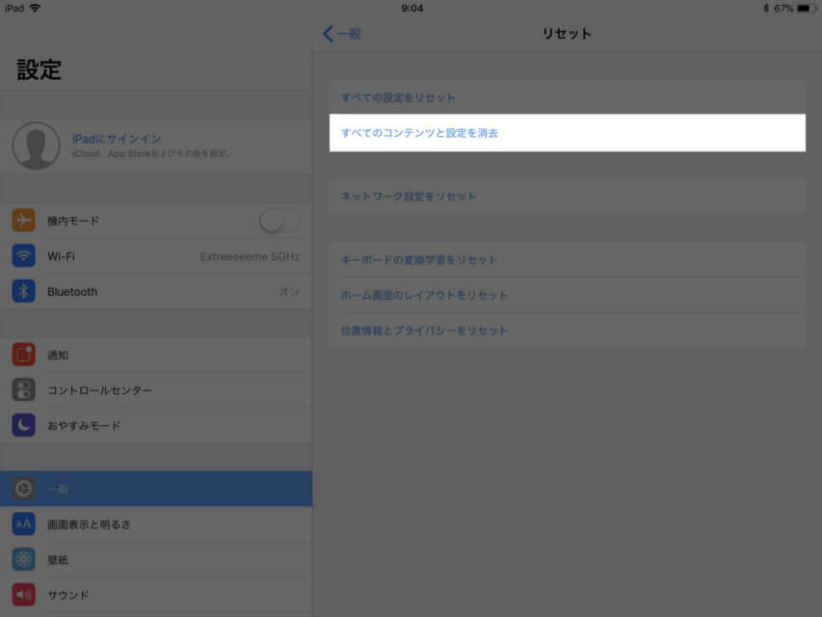Select the Bluetooth icon in sidebar
This screenshot has width=822, height=617.
click(23, 291)
